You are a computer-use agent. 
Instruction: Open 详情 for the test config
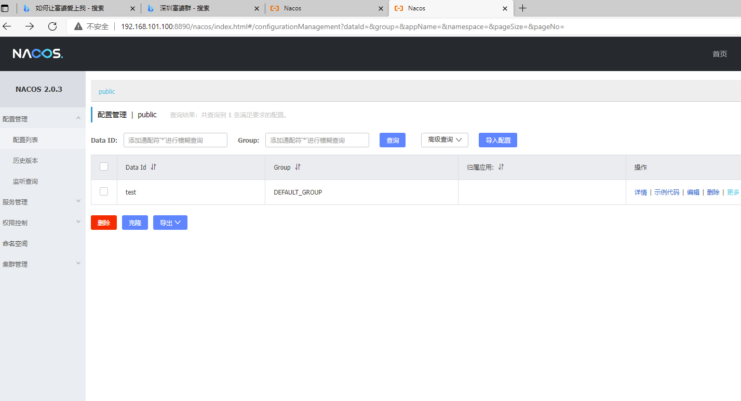pos(641,192)
